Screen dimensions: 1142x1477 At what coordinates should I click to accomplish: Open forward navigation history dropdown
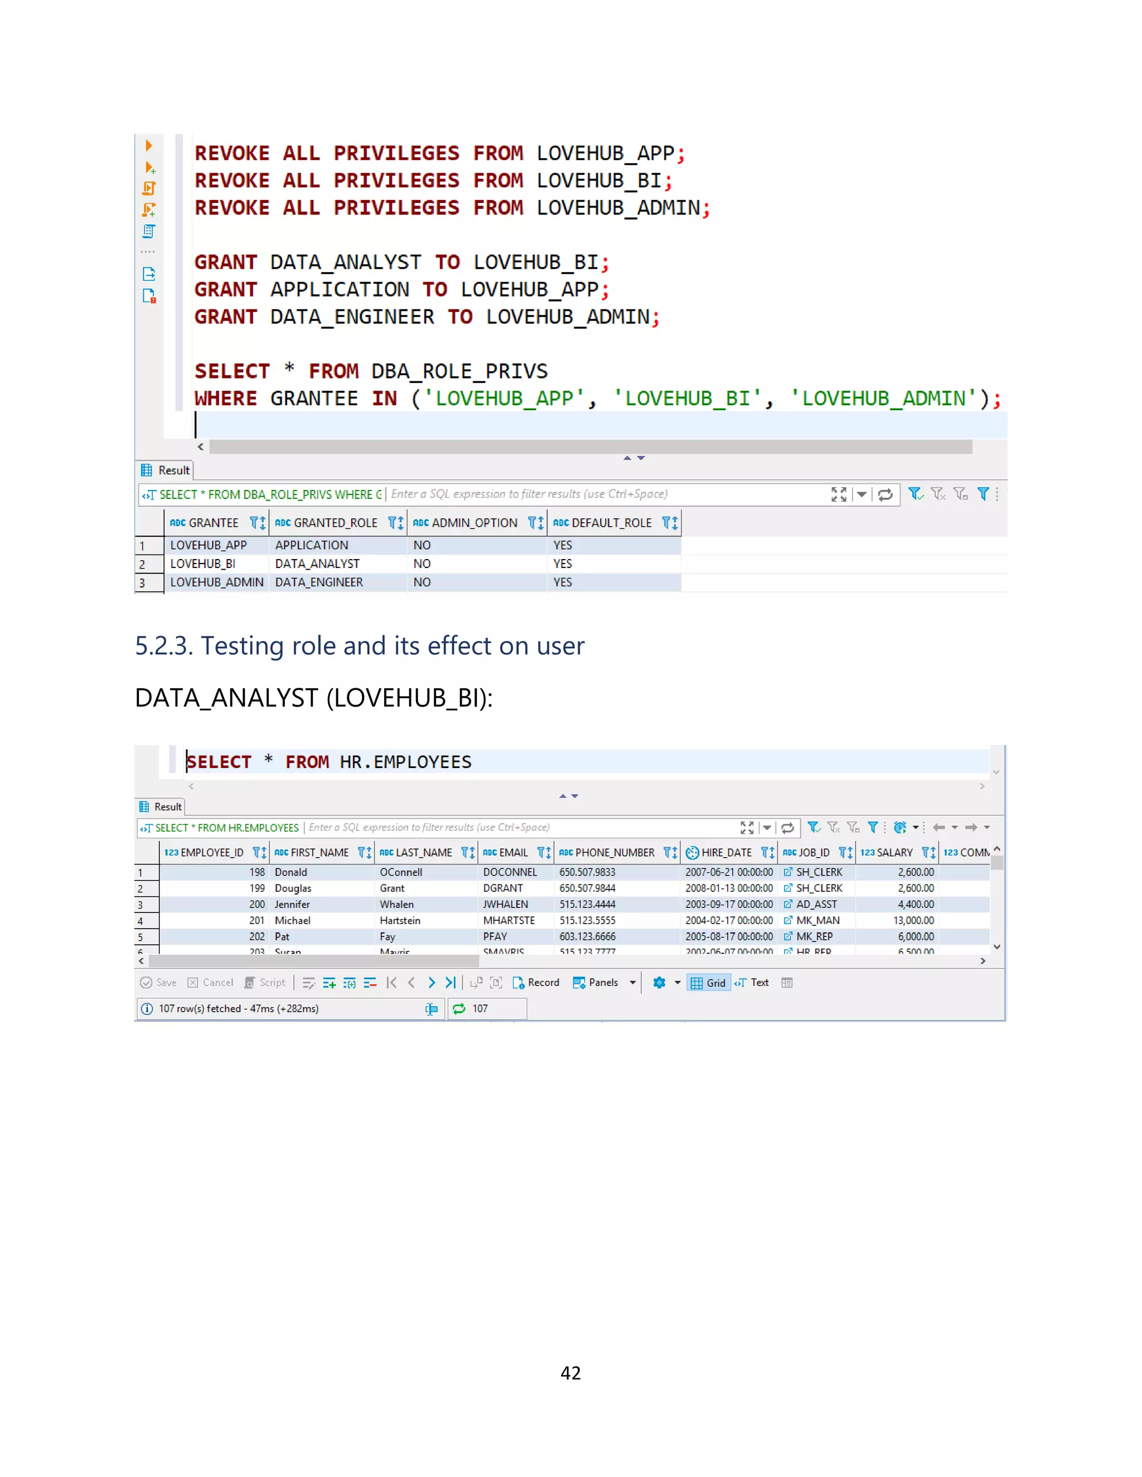[987, 827]
